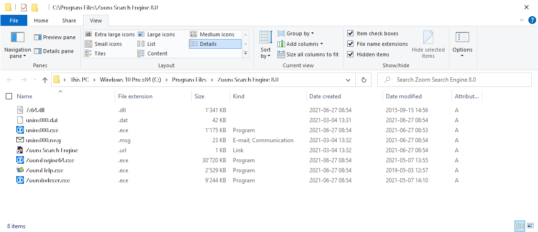This screenshot has width=538, height=232.
Task: Click Size all columns to fit
Action: click(x=308, y=54)
